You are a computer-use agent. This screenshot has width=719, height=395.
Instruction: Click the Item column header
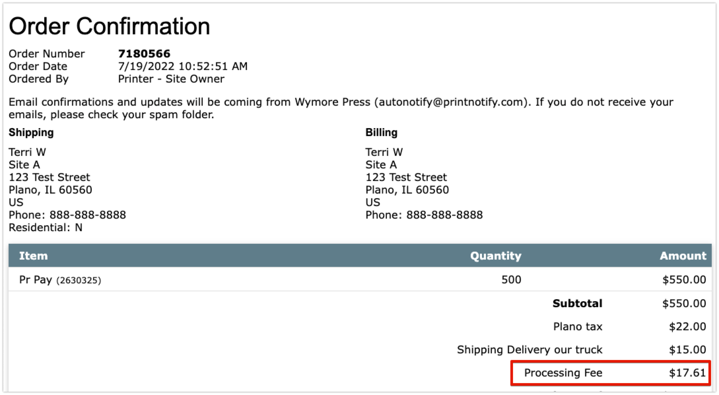click(x=33, y=256)
